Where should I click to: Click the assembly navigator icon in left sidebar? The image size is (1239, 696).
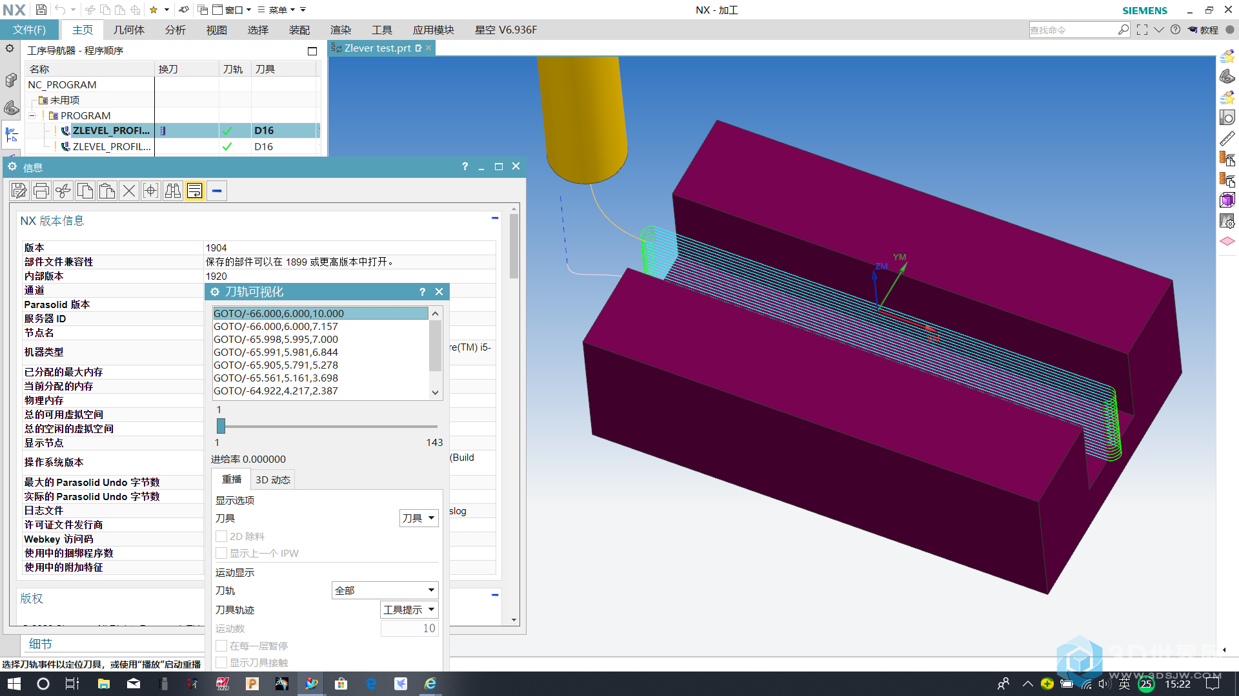[x=11, y=80]
